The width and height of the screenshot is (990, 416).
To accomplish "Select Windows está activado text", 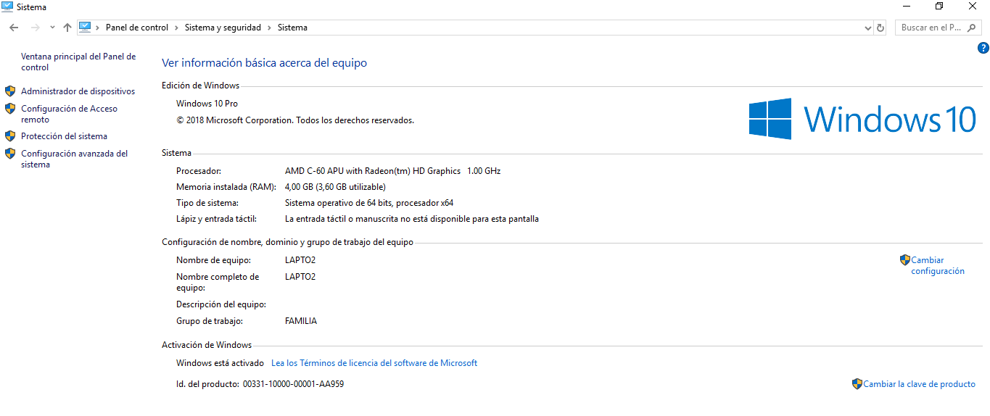I will tap(220, 363).
